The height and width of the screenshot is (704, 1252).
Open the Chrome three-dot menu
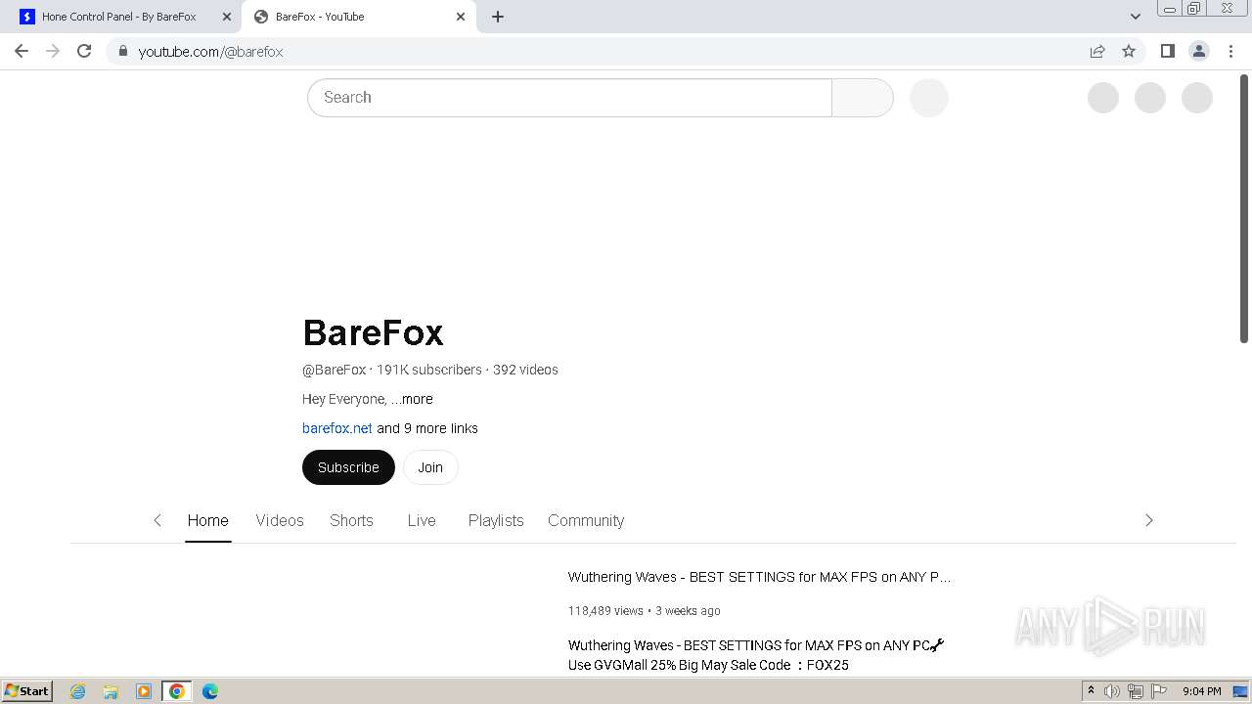[x=1230, y=51]
